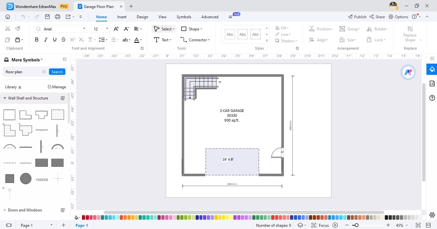Open the Arial font family dropdown
The height and width of the screenshot is (229, 437).
coord(85,29)
